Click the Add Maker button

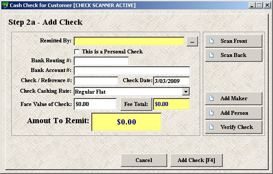[234, 98]
